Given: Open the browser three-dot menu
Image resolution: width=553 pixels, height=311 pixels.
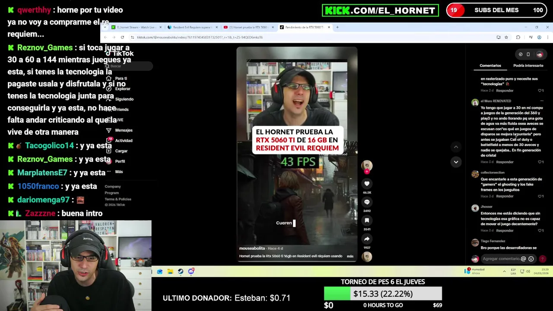Looking at the screenshot, I should click(x=547, y=37).
